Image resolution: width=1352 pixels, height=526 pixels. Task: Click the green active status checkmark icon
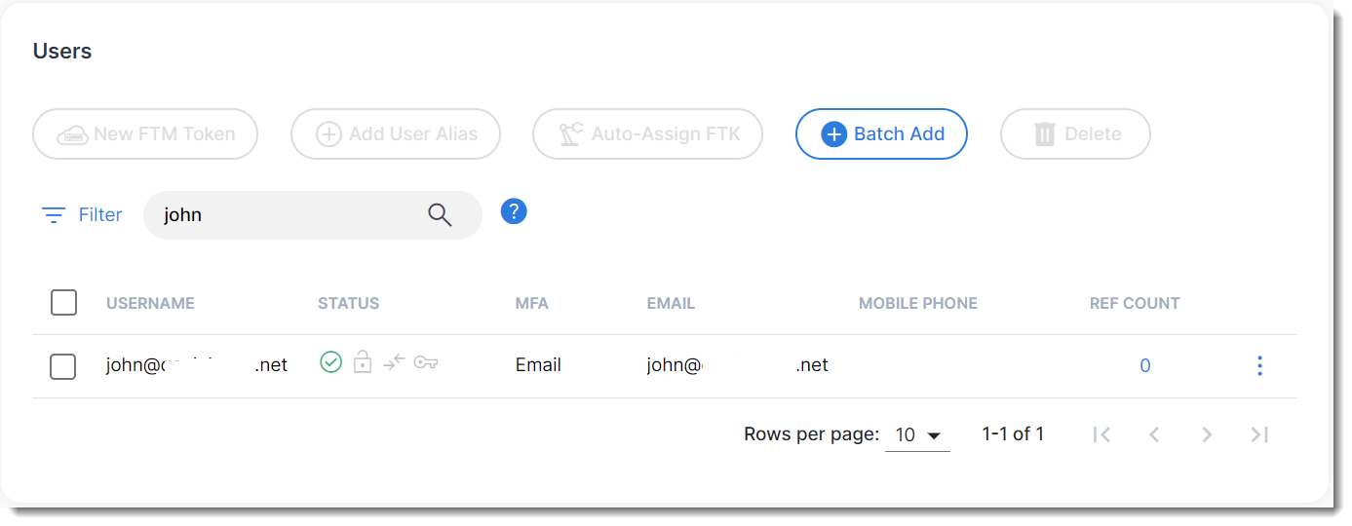331,362
